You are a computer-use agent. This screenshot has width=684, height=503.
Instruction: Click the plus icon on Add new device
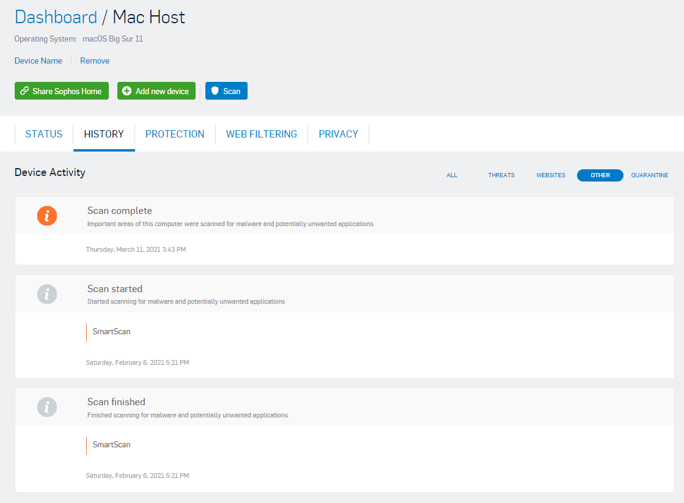coord(127,91)
